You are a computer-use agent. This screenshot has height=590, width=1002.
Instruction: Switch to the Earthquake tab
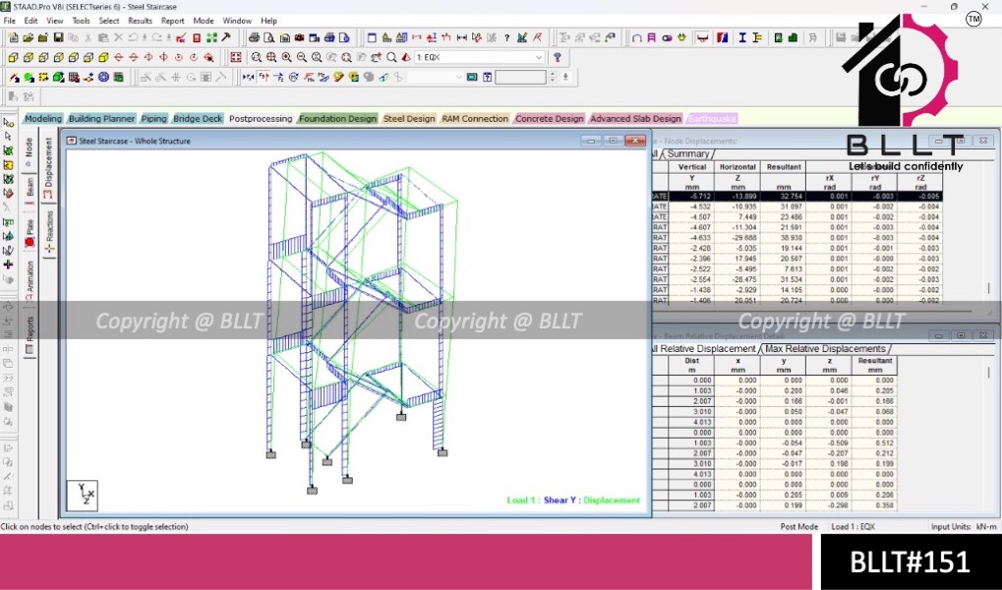[712, 118]
